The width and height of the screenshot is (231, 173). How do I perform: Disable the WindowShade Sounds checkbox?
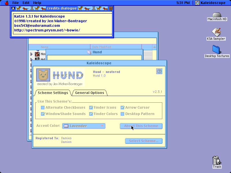click(x=43, y=114)
